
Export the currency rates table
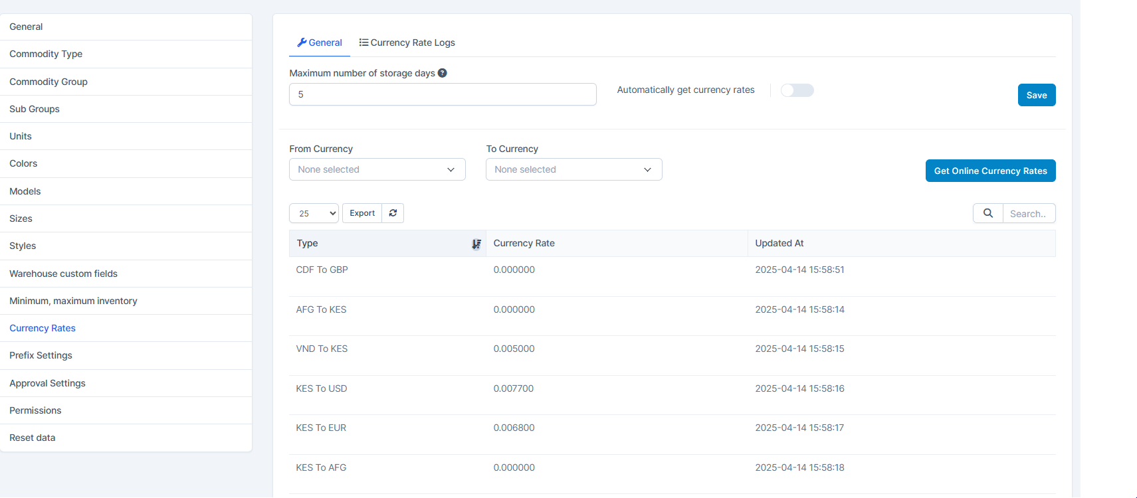point(362,213)
